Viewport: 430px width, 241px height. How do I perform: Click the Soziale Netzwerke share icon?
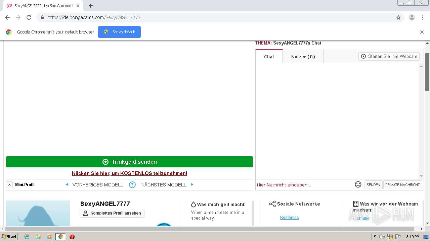272,204
